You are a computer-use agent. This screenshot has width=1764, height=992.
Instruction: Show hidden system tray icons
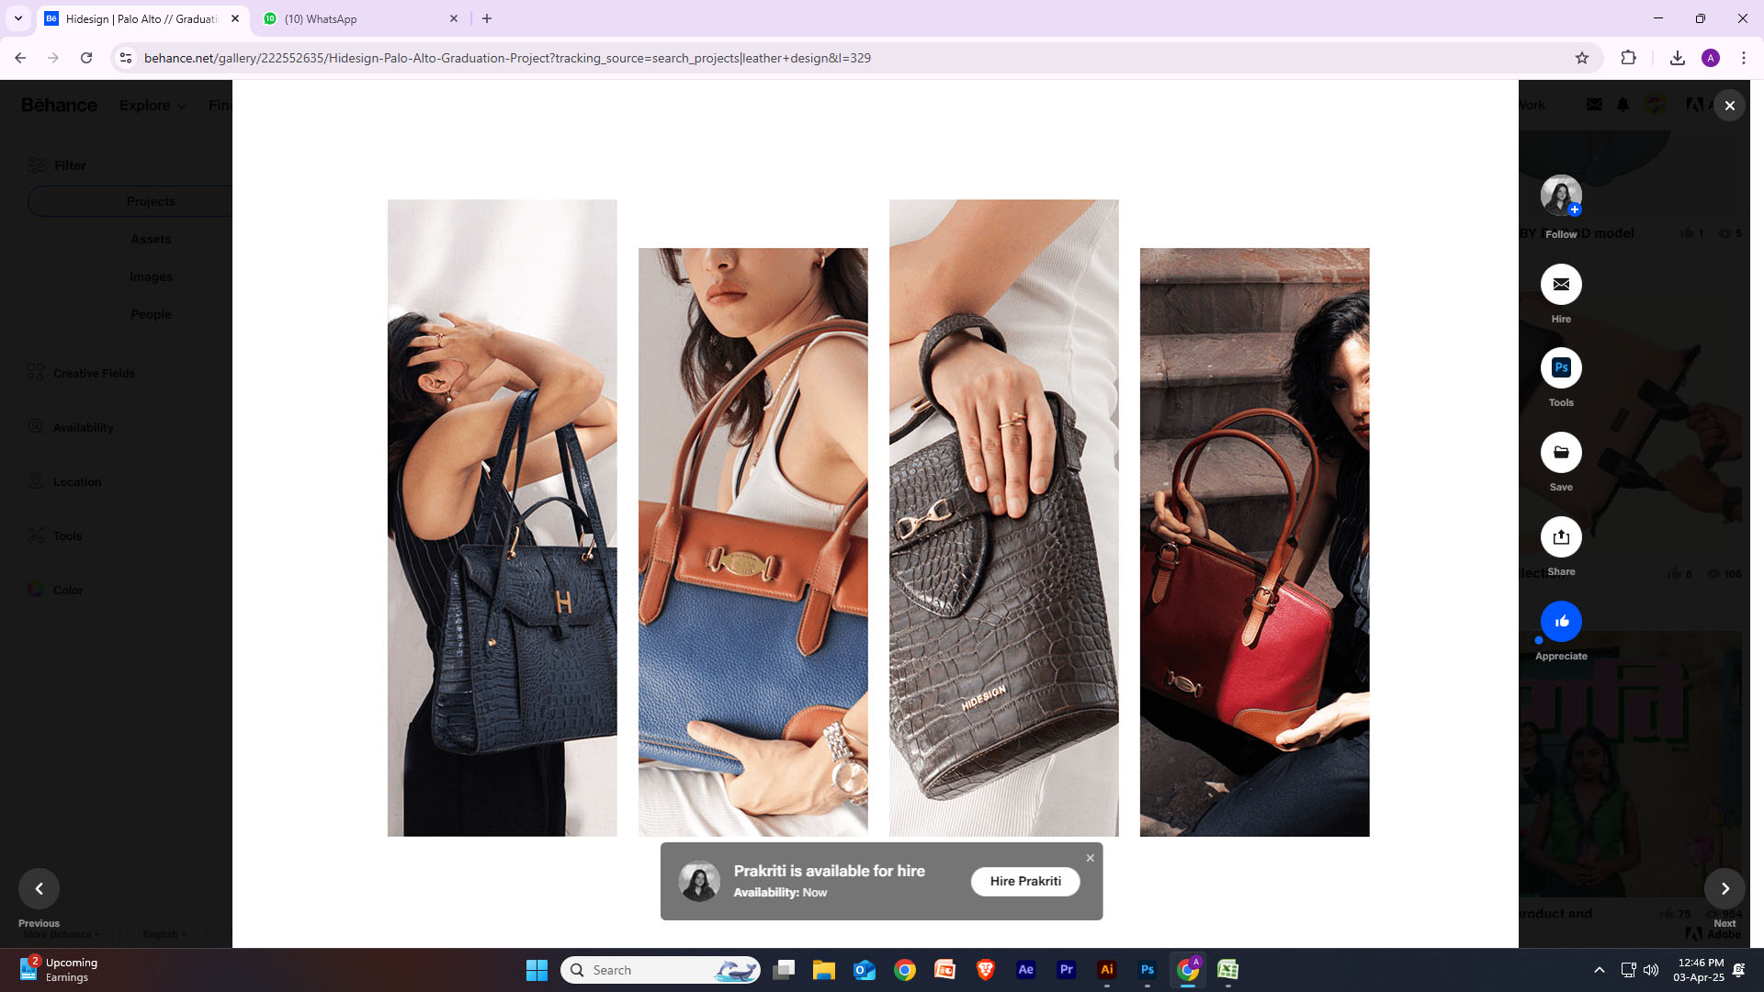point(1599,970)
